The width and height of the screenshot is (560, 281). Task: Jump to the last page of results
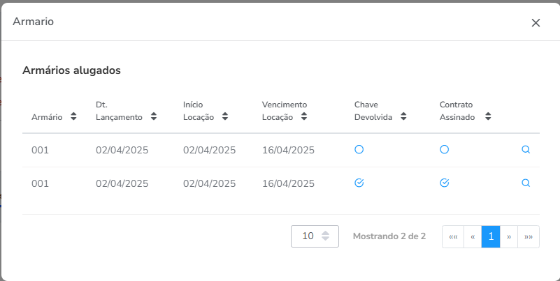(x=529, y=236)
